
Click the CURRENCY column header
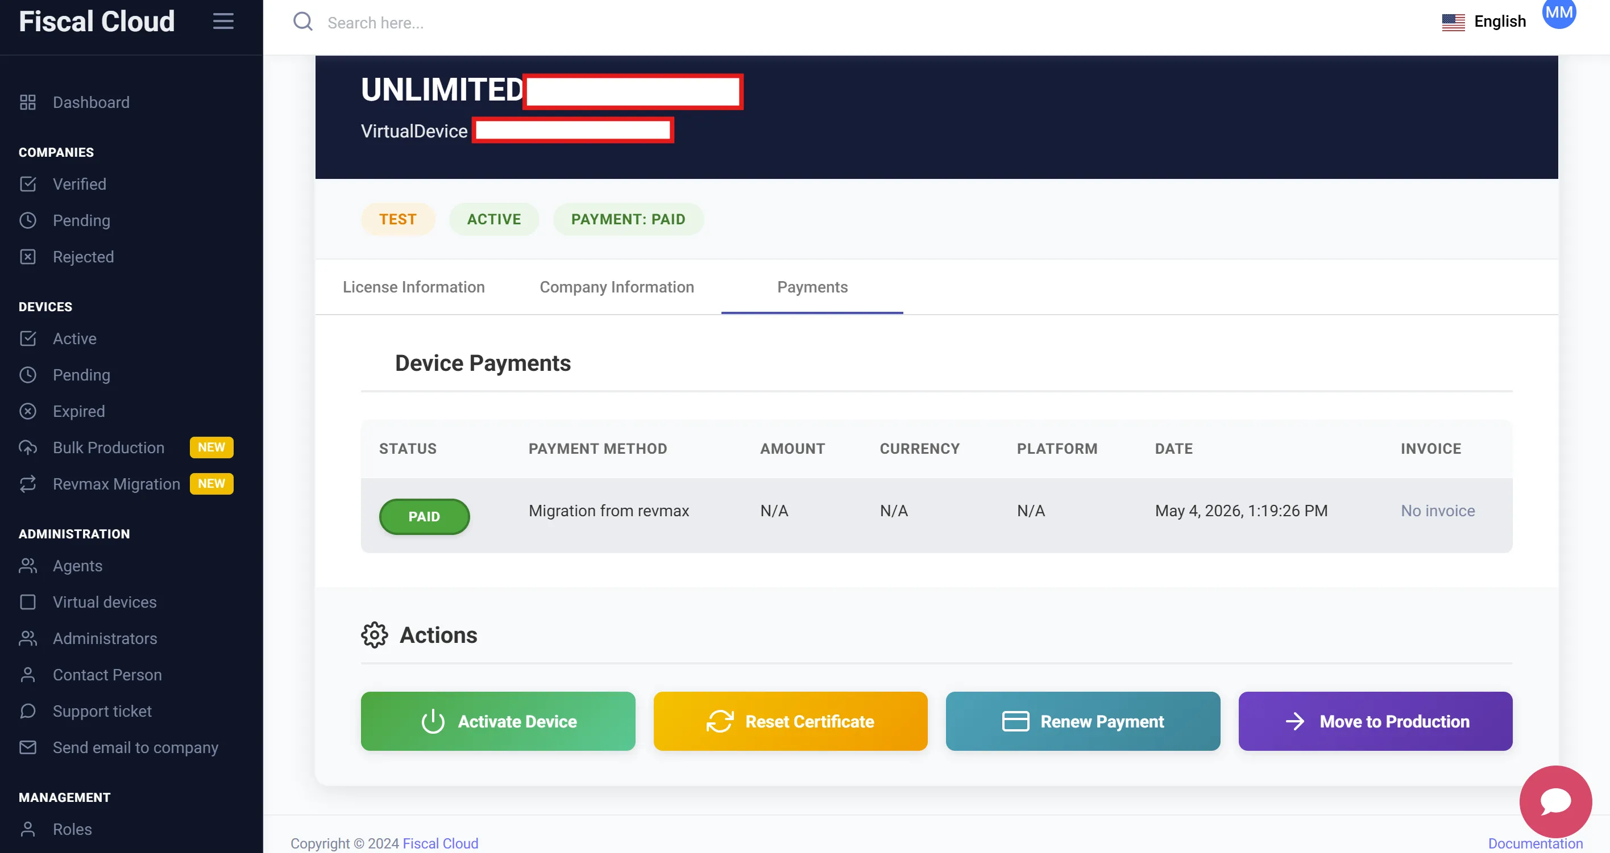coord(919,448)
